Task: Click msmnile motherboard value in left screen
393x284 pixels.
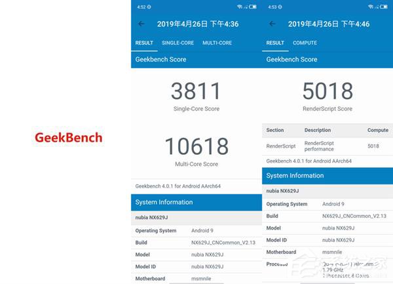Action: 201,279
